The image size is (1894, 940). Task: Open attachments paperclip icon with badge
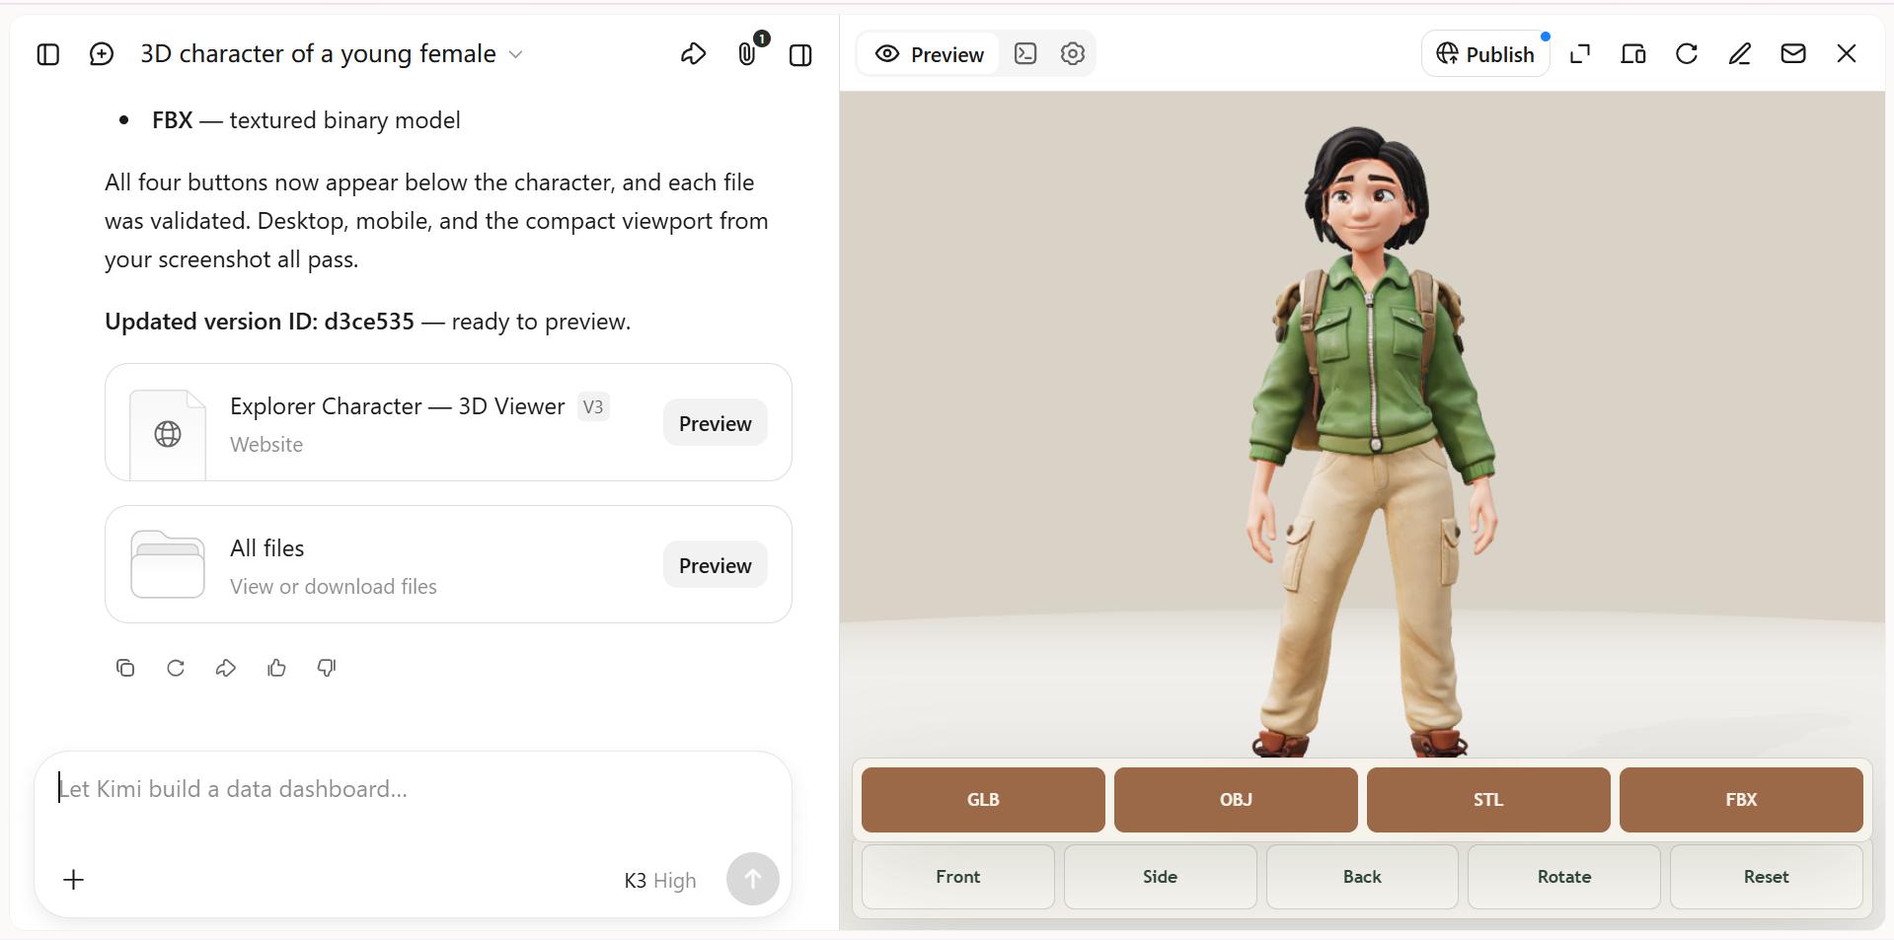coord(747,53)
